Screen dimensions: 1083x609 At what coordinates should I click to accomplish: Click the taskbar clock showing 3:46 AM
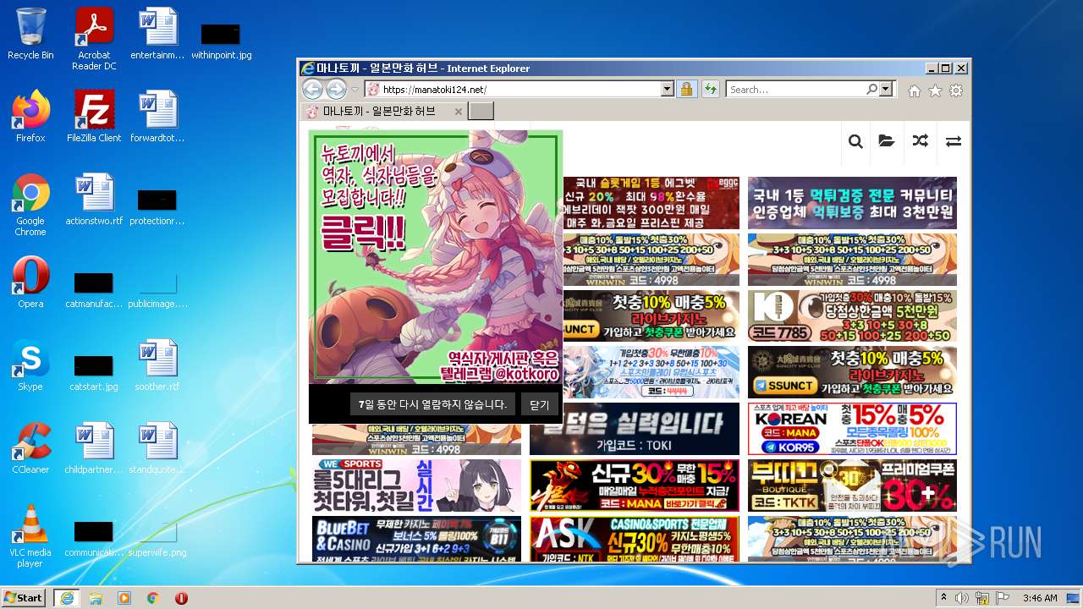(1039, 598)
